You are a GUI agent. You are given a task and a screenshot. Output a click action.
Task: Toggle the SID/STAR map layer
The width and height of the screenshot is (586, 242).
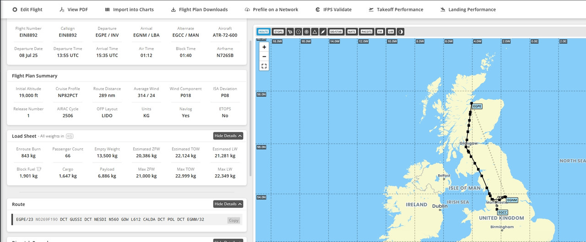336,32
